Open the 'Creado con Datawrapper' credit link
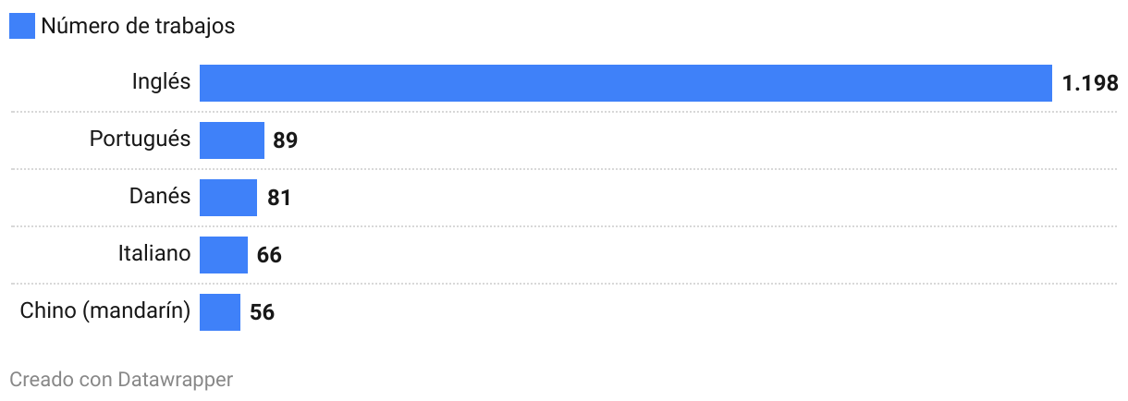This screenshot has height=401, width=1128. [121, 379]
